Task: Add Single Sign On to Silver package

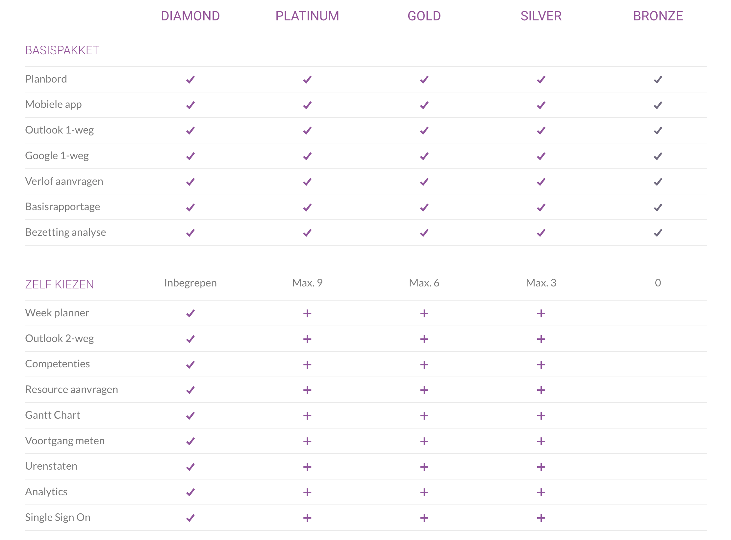Action: click(x=541, y=518)
